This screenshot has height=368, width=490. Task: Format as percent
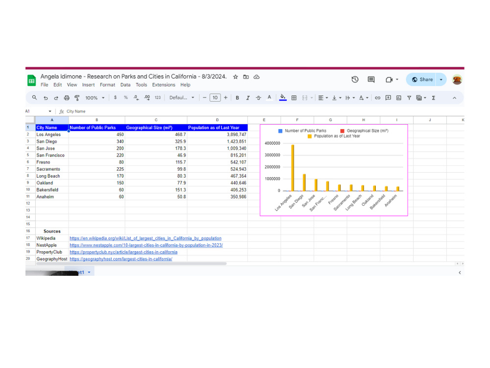(x=125, y=98)
